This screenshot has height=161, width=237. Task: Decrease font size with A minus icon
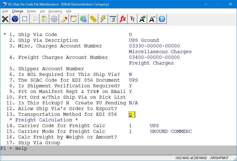click(152, 19)
